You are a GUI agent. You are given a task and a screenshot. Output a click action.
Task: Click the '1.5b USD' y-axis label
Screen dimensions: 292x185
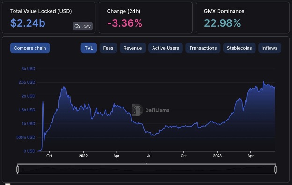pos(27,110)
